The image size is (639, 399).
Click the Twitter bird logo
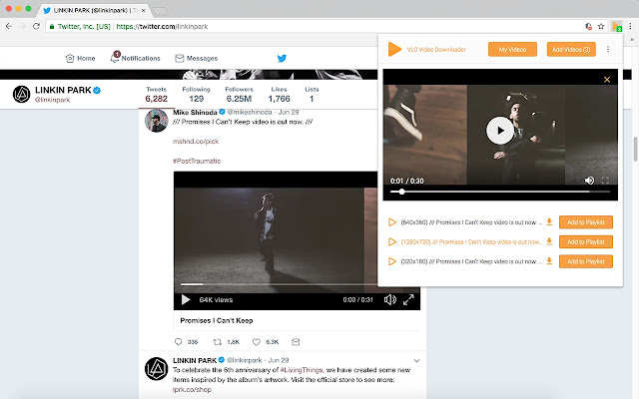point(282,58)
